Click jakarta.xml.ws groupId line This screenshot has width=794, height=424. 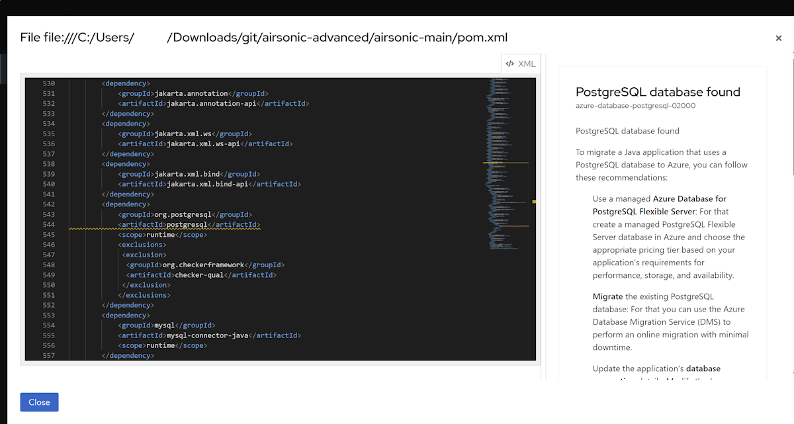pyautogui.click(x=185, y=134)
